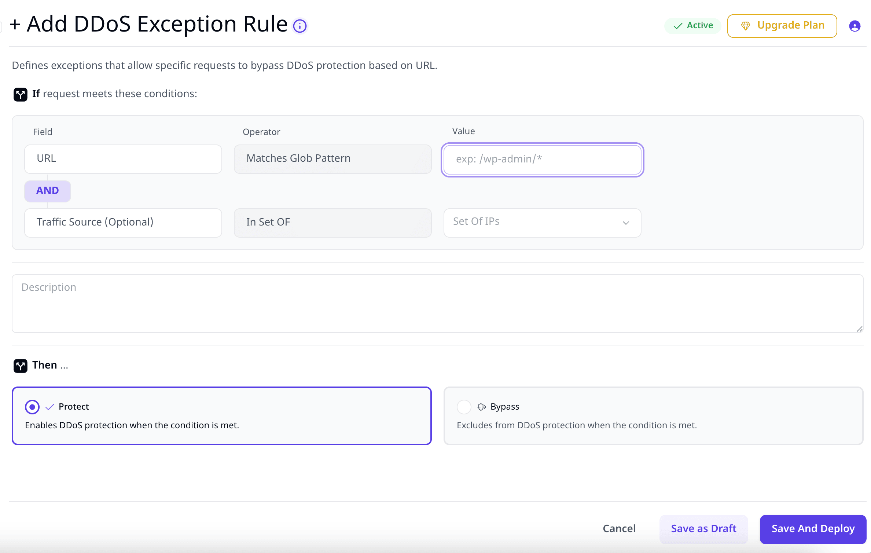Open the user profile avatar icon
Screen dimensions: 871x553
pyautogui.click(x=855, y=26)
